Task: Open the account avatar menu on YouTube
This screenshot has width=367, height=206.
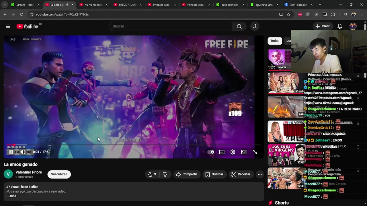Action: pos(353,26)
